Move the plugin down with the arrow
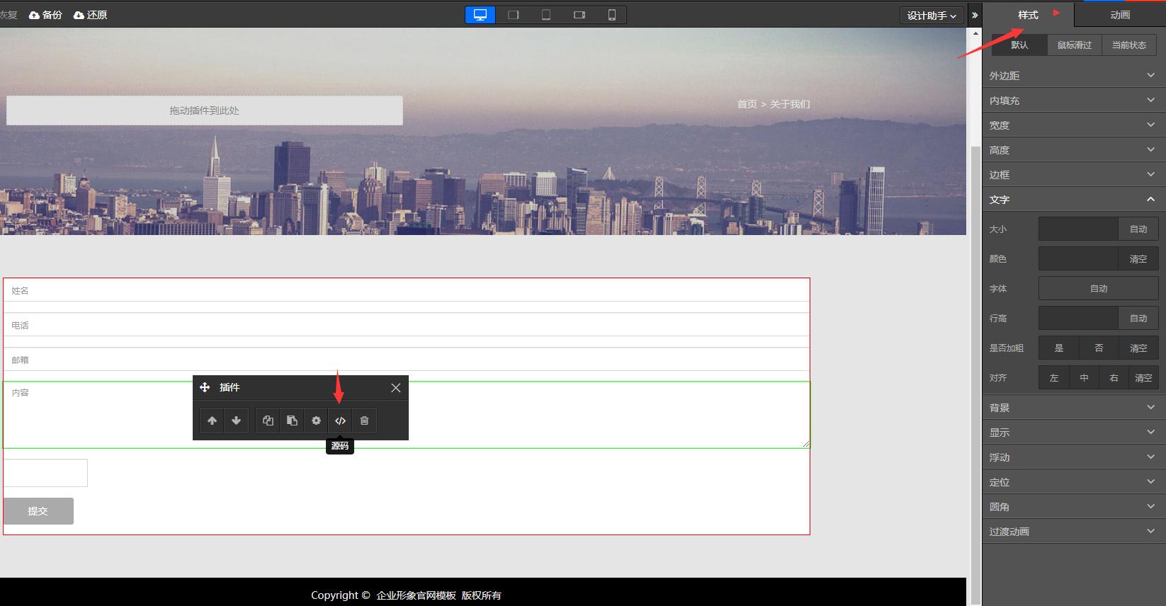Image resolution: width=1166 pixels, height=606 pixels. click(x=236, y=421)
